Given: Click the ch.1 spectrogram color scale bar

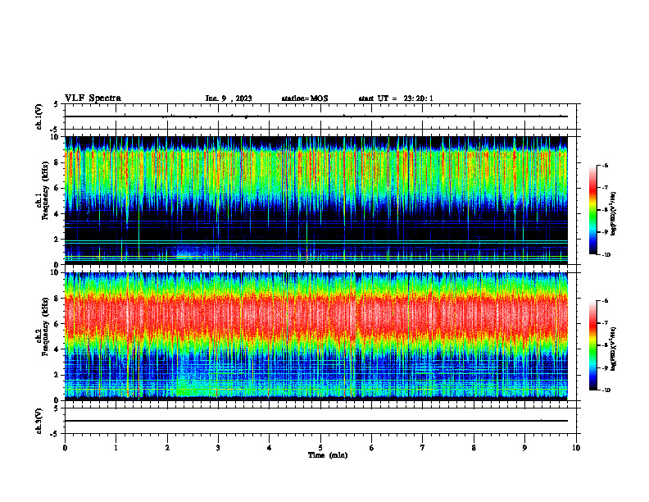Looking at the screenshot, I should coord(593,210).
